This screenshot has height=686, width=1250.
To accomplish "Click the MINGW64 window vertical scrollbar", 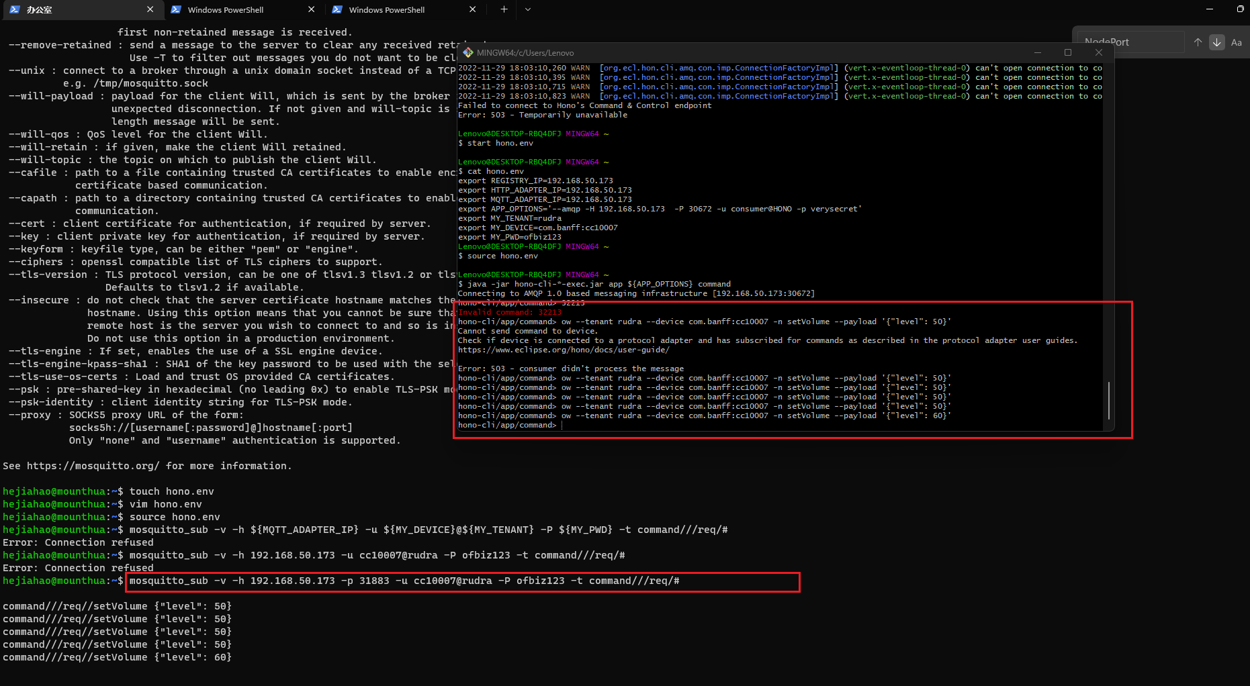I will [1108, 399].
